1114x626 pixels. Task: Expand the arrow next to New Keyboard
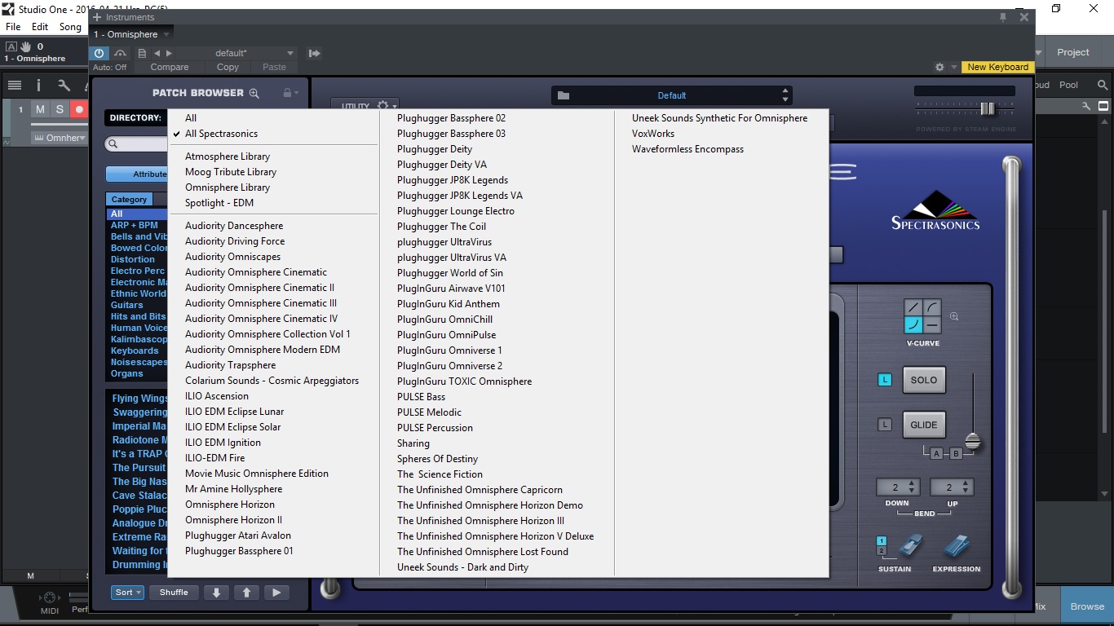coord(953,67)
